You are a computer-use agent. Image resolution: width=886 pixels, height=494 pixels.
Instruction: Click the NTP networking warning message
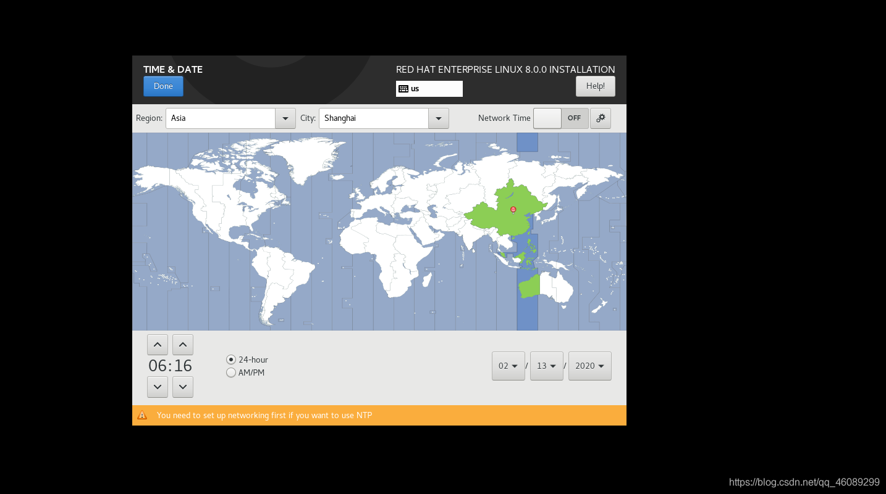click(x=264, y=415)
